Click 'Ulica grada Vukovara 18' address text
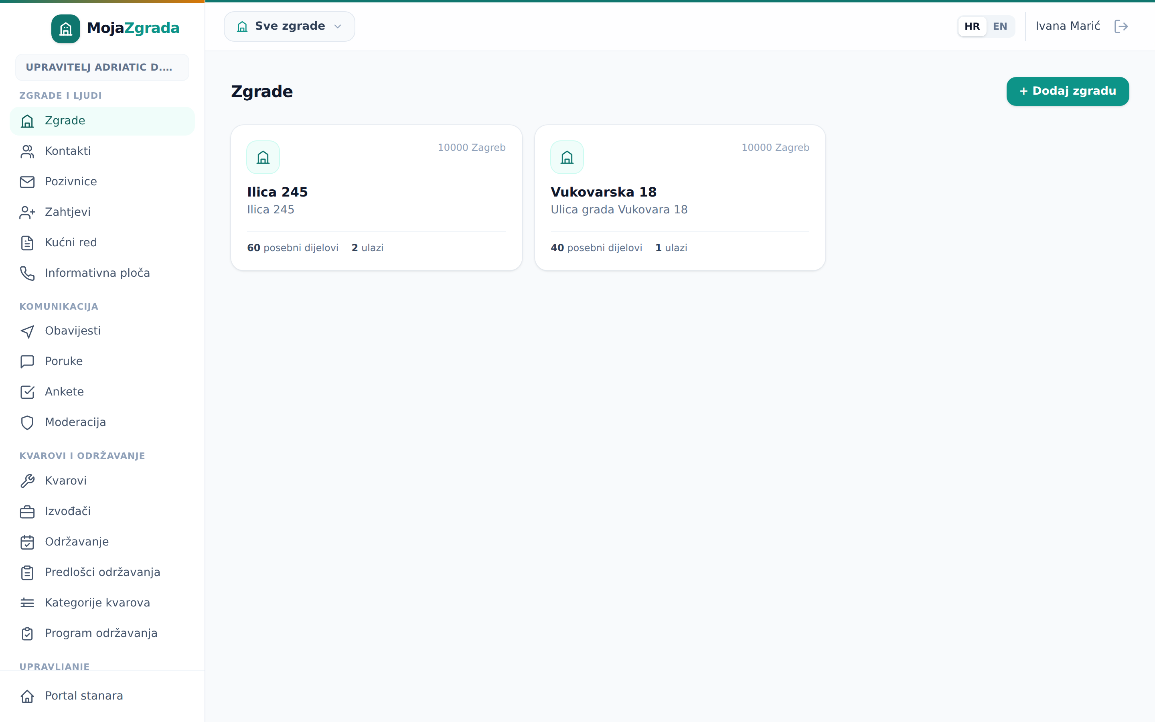The width and height of the screenshot is (1155, 722). [x=619, y=210]
